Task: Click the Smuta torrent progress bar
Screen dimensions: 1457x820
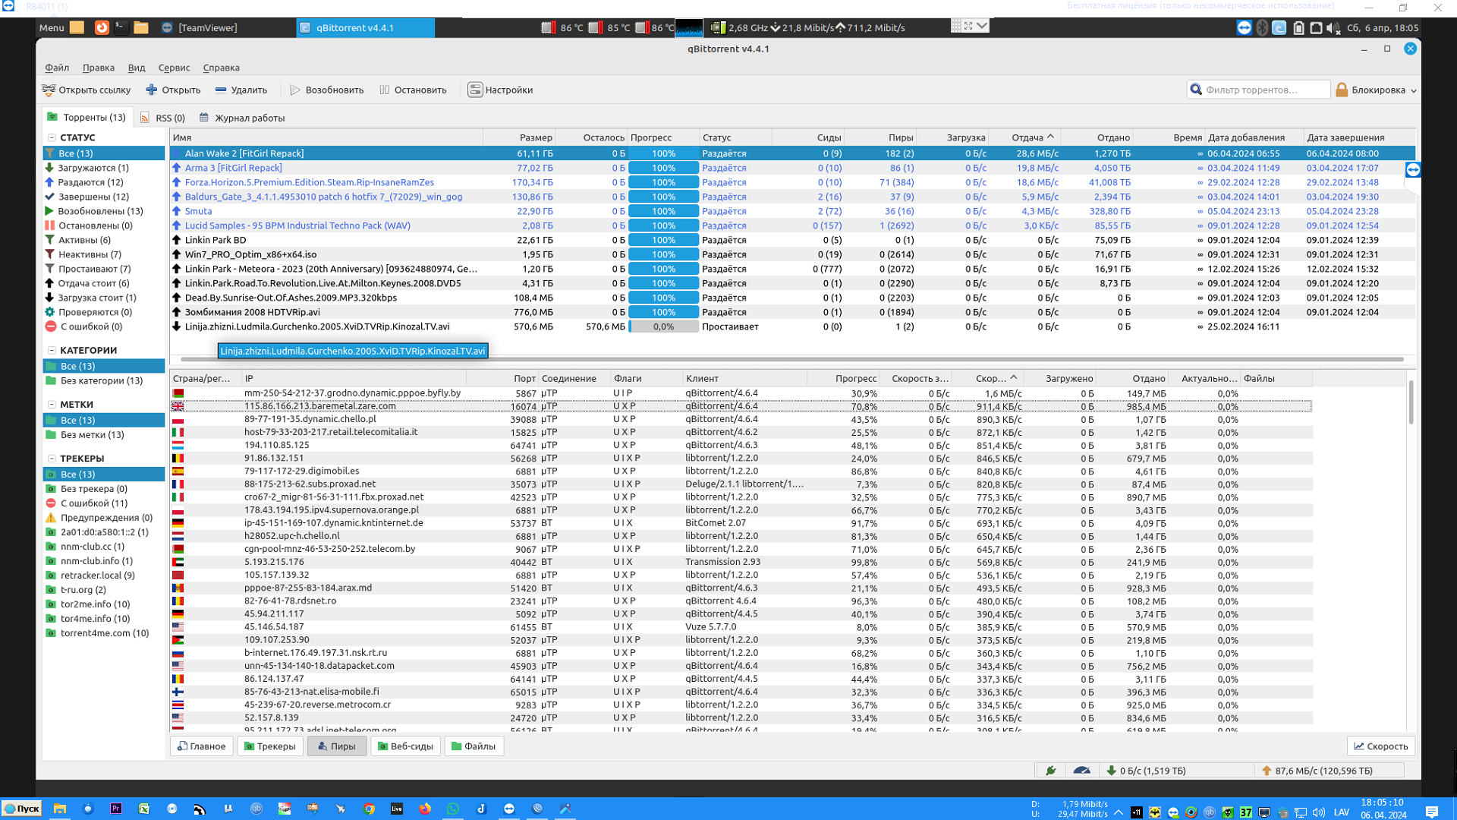Action: (x=663, y=211)
